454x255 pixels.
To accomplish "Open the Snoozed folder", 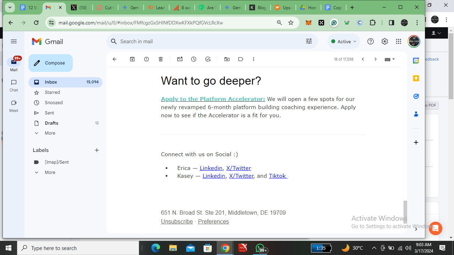I will [x=65, y=103].
